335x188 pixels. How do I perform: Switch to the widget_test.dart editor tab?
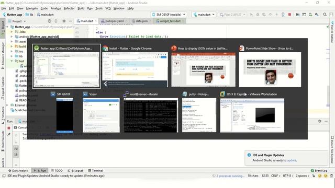tap(170, 21)
